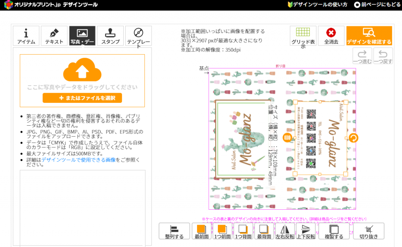Image resolution: width=402 pixels, height=247 pixels.
Task: Click 複製する duplicate button
Action: coord(334,231)
